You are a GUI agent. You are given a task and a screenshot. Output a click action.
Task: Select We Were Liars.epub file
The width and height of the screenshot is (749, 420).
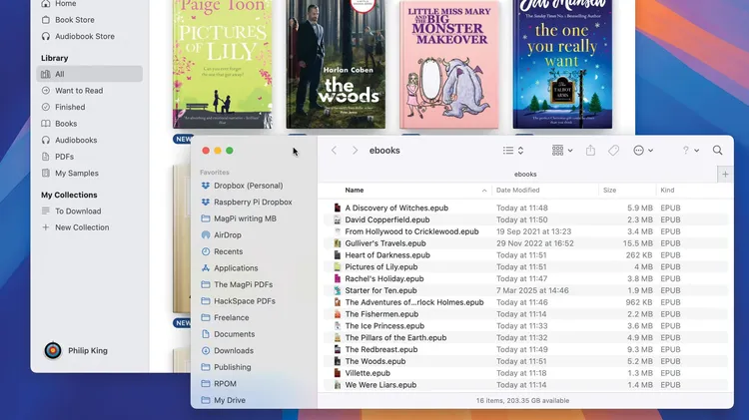(x=525, y=385)
